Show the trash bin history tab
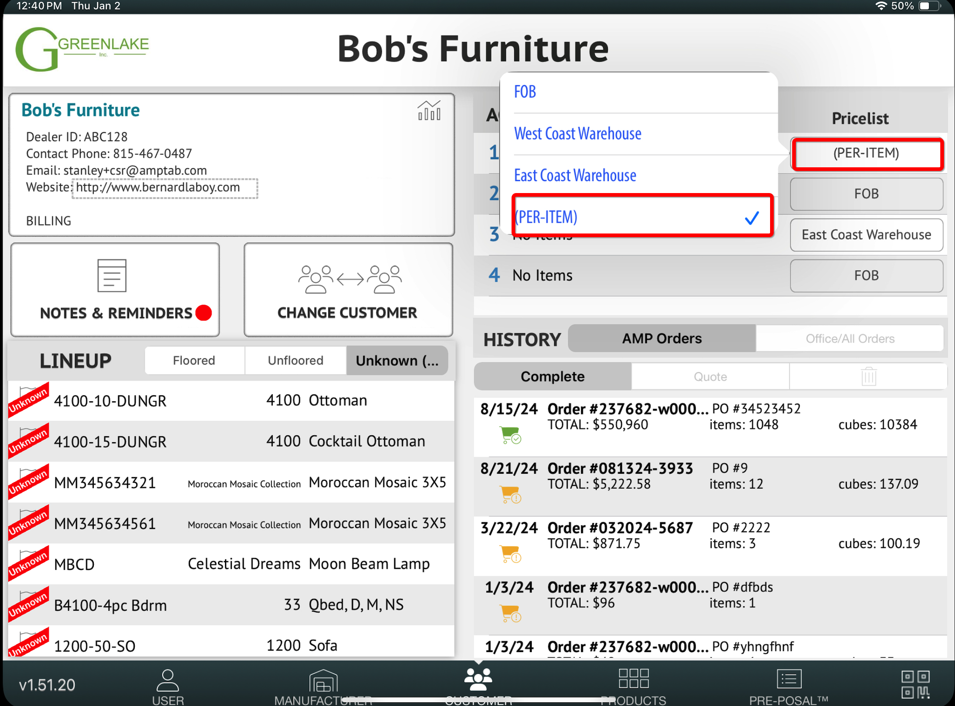This screenshot has height=706, width=955. (x=868, y=376)
